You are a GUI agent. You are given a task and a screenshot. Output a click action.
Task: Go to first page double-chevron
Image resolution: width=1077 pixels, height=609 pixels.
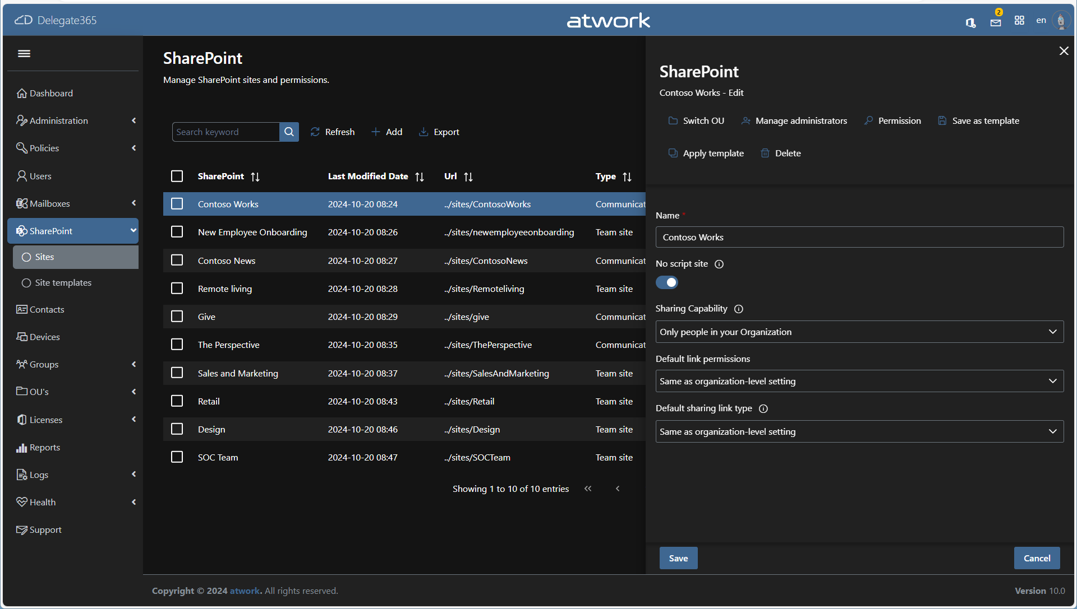[588, 489]
